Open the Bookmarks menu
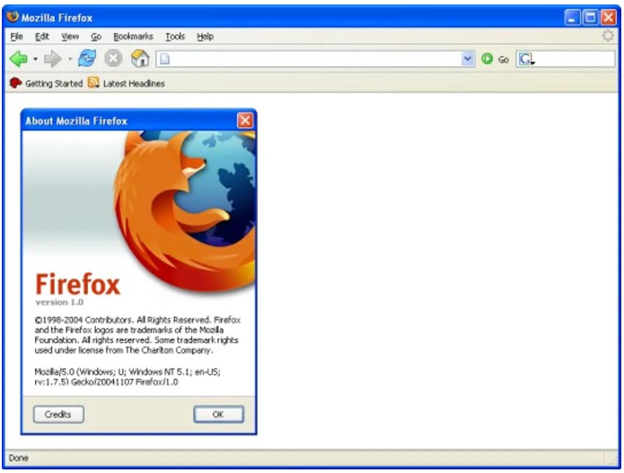 point(133,37)
